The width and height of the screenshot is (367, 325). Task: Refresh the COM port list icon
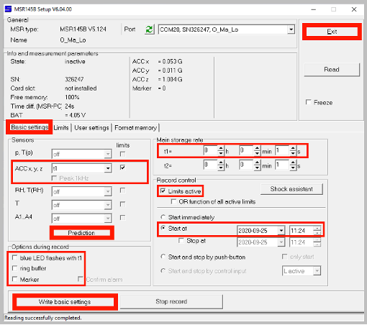[x=149, y=29]
